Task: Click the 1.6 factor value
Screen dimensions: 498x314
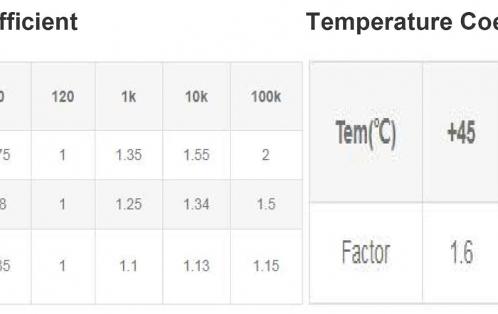Action: click(461, 253)
